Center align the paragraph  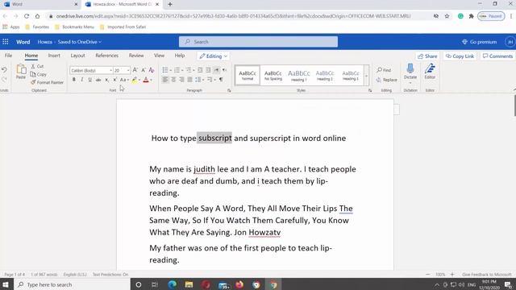click(x=173, y=80)
